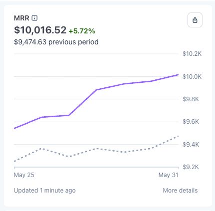This screenshot has height=211, width=215.
Task: Click the $9.4K axis label
Action: [x=190, y=144]
